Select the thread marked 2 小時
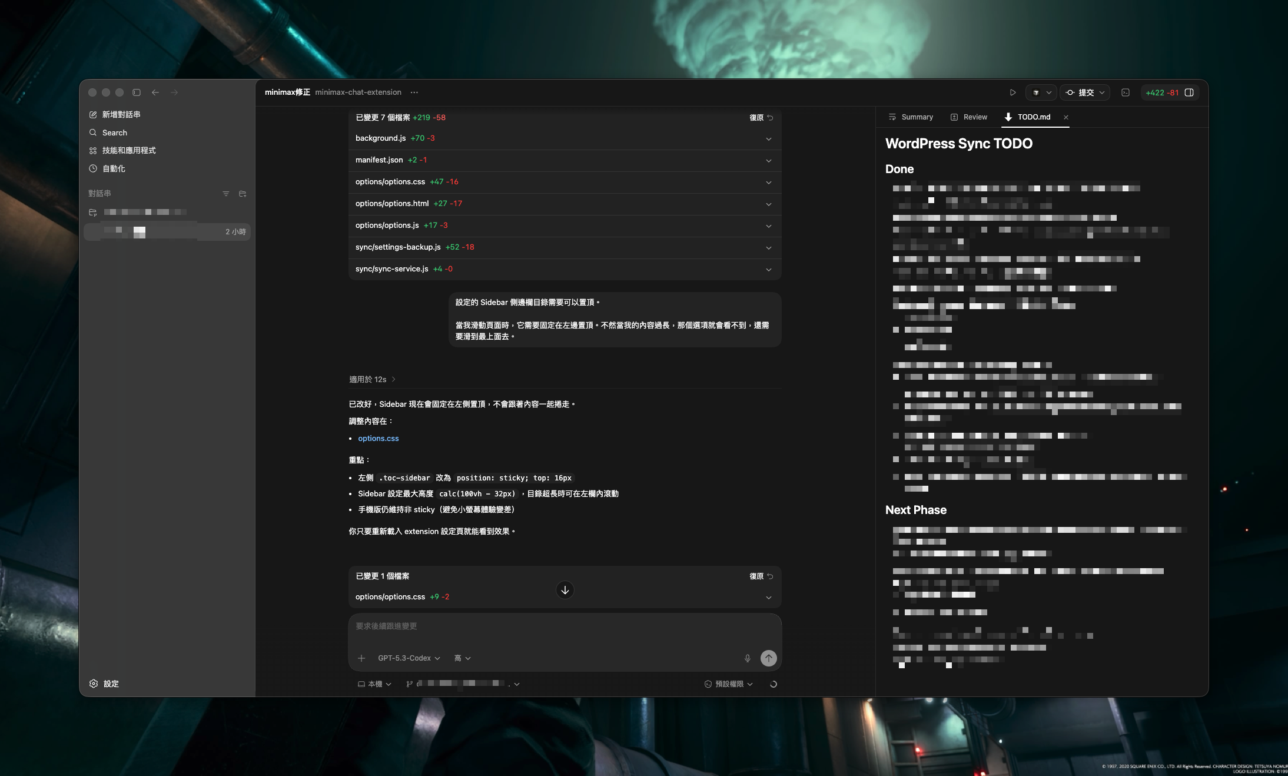 click(x=167, y=232)
